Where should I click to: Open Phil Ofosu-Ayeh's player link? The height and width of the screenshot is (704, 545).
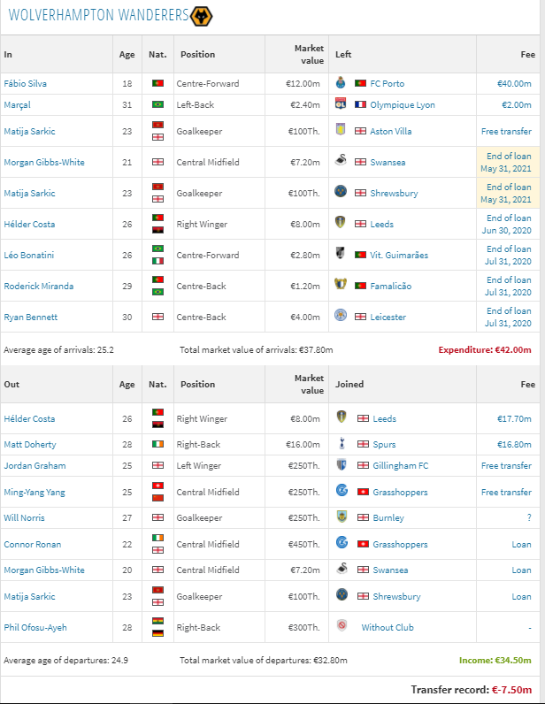click(35, 627)
